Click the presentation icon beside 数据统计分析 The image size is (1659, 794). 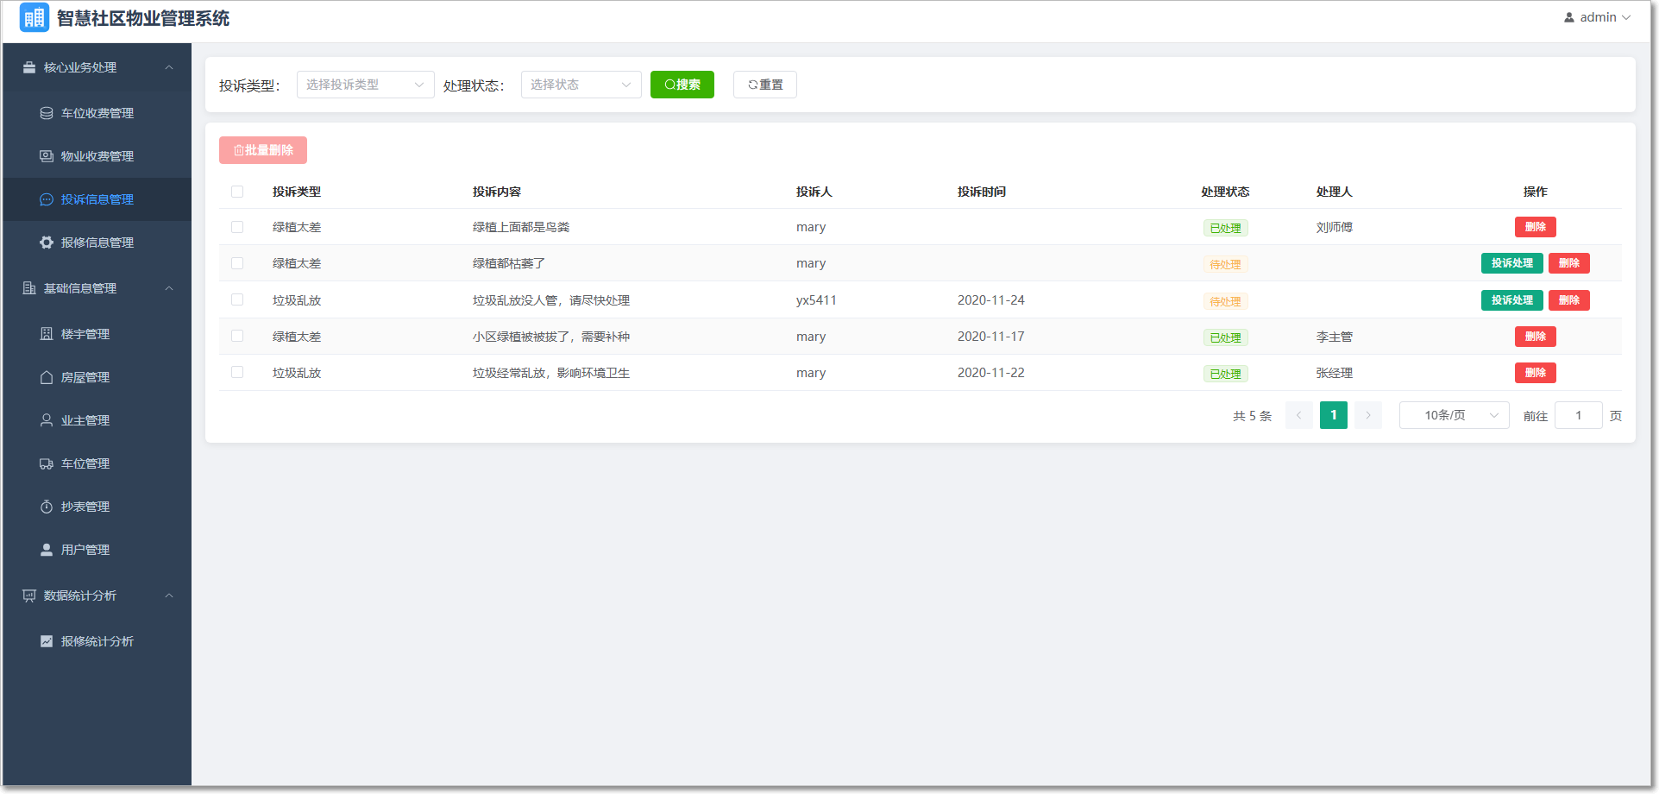point(29,595)
